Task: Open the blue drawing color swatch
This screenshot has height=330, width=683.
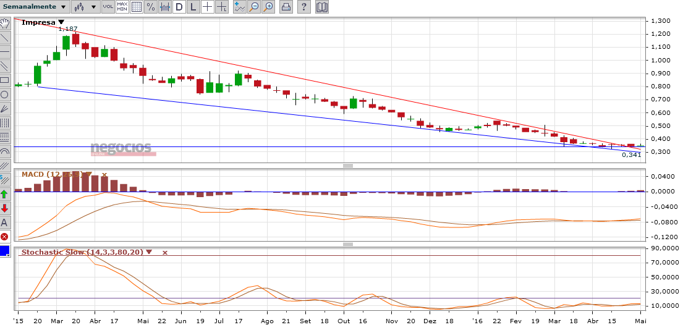Action: [x=5, y=251]
